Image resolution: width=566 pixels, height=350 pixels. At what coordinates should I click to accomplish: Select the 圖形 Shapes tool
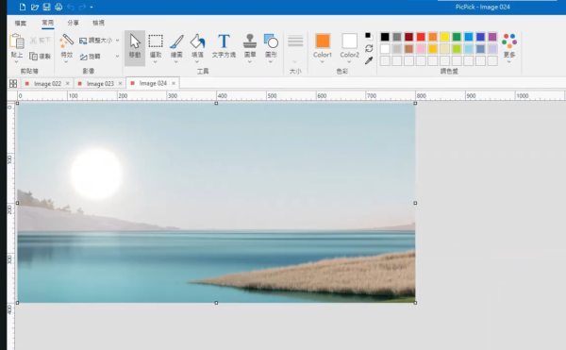271,41
